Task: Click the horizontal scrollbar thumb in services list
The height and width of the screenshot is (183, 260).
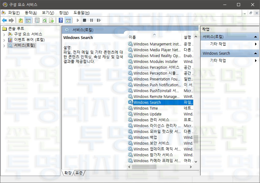Action: [144, 167]
